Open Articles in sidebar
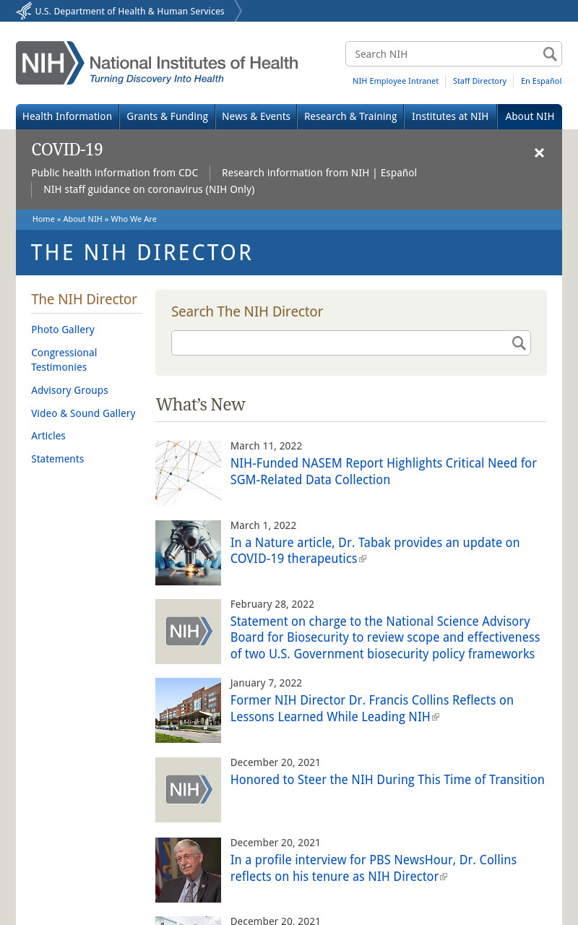The width and height of the screenshot is (578, 925). click(x=48, y=436)
